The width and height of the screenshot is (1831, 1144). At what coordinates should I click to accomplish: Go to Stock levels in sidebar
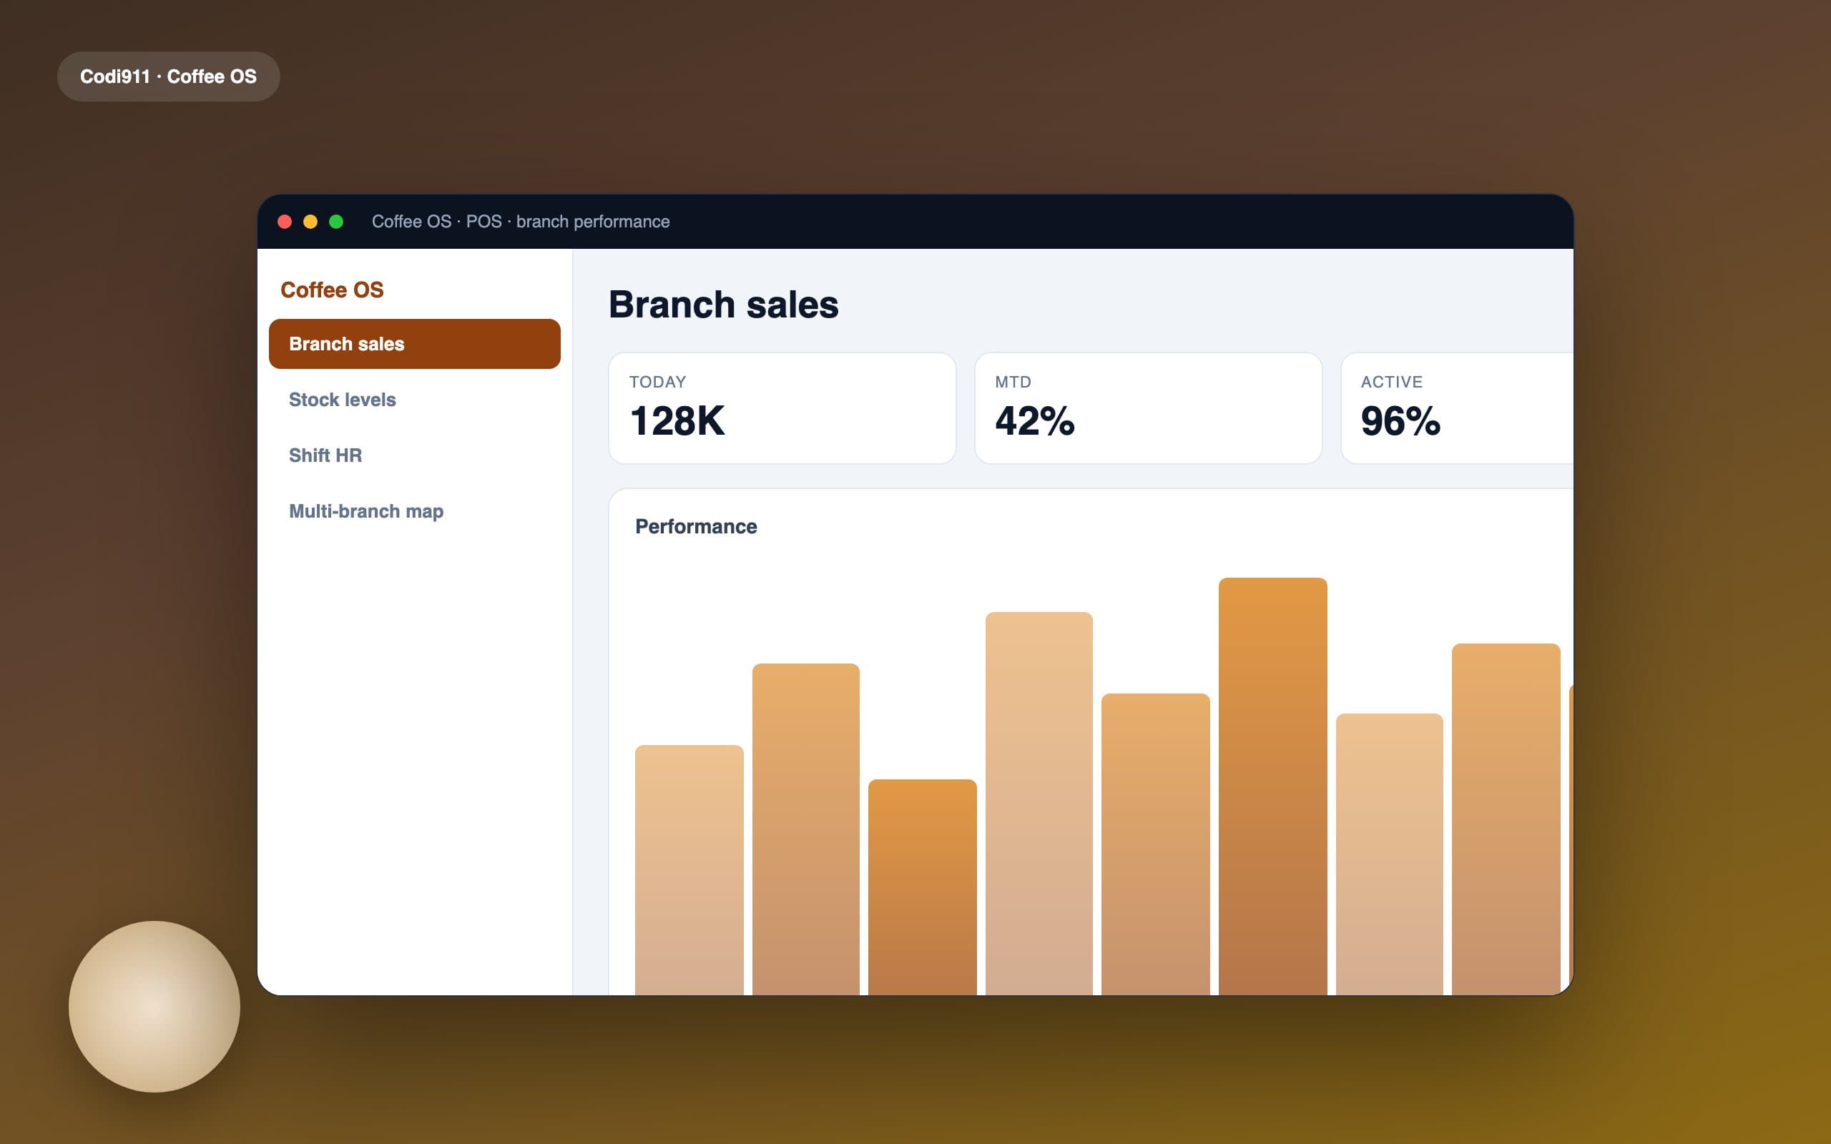click(415, 400)
